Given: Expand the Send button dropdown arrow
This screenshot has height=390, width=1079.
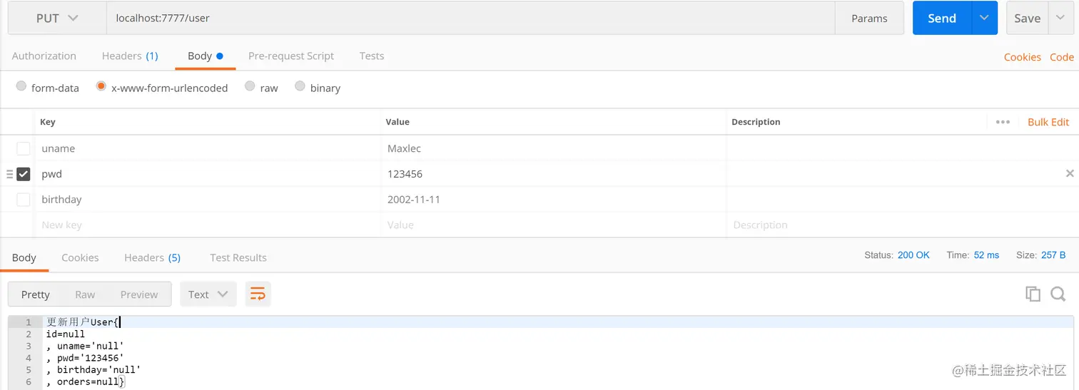Looking at the screenshot, I should pos(984,19).
